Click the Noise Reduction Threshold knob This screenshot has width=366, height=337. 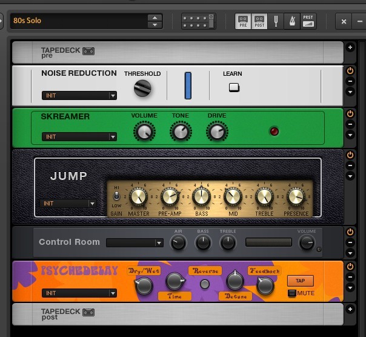click(142, 88)
